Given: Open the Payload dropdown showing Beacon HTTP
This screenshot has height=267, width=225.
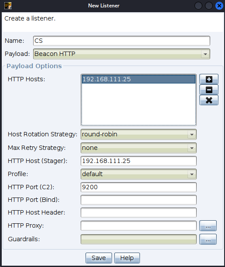Looking at the screenshot, I should click(122, 54).
